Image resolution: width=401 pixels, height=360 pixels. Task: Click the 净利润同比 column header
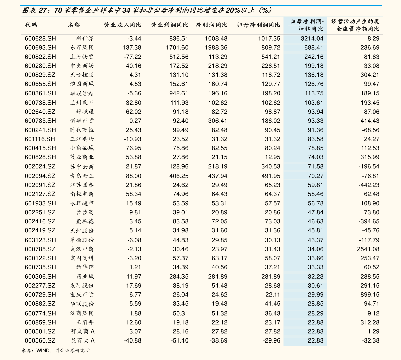click(211, 25)
